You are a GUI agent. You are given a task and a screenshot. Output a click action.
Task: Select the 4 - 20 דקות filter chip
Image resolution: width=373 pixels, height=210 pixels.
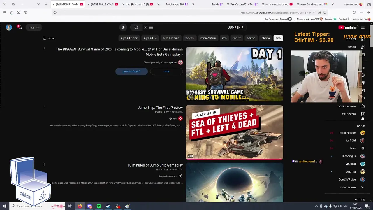[150, 38]
